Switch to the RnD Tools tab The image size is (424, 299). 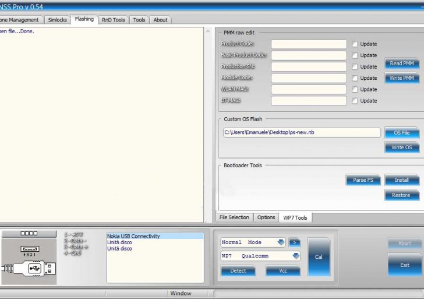(x=113, y=20)
